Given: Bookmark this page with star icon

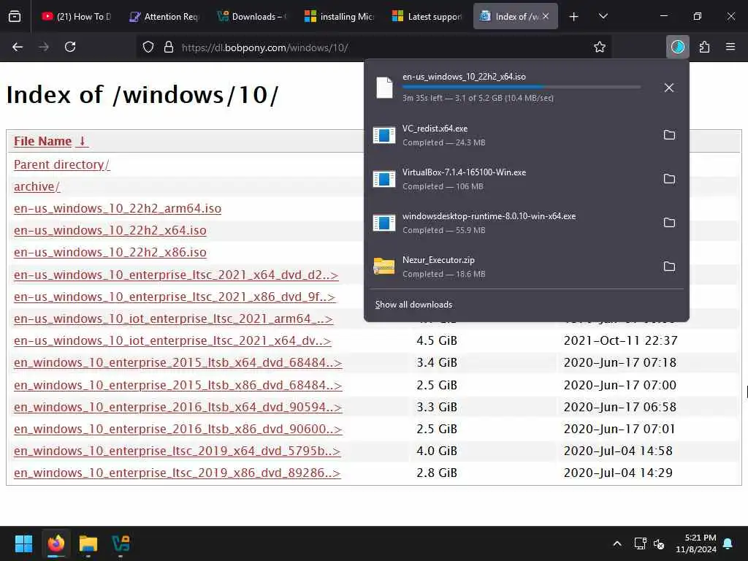Looking at the screenshot, I should pos(600,47).
